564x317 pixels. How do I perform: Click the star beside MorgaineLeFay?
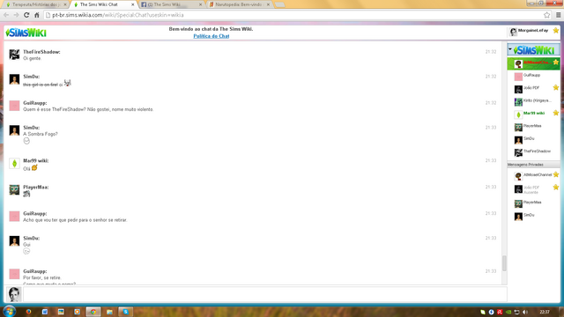(556, 31)
